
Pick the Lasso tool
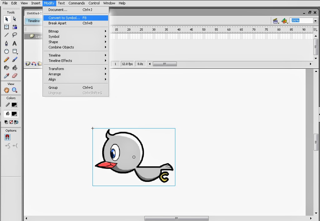pos(14,35)
